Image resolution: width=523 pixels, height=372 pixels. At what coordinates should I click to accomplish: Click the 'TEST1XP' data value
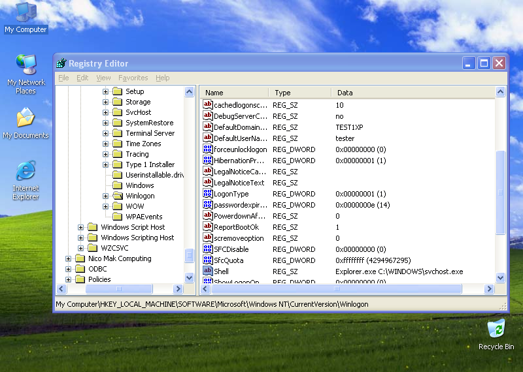pos(349,127)
